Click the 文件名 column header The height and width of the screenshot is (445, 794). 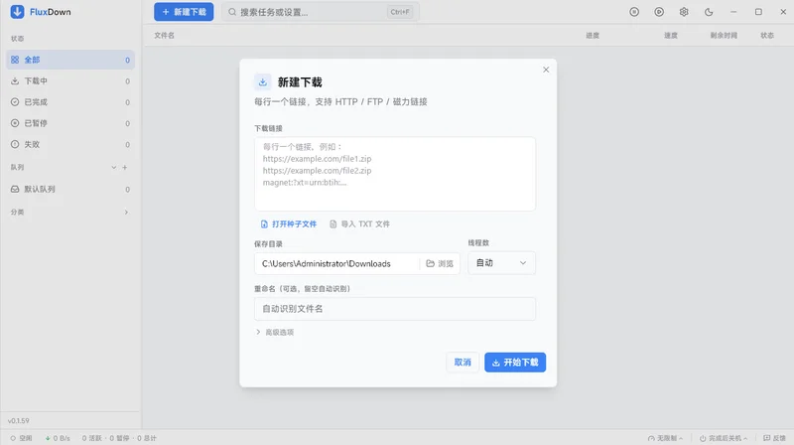(x=164, y=36)
